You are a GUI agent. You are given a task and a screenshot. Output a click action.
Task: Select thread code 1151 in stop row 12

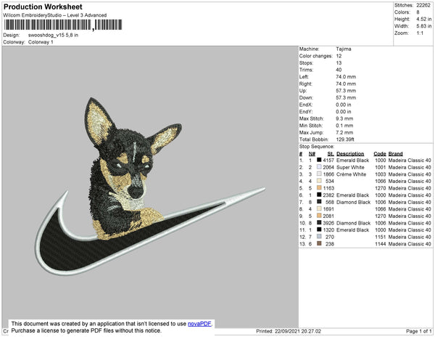tap(381, 237)
